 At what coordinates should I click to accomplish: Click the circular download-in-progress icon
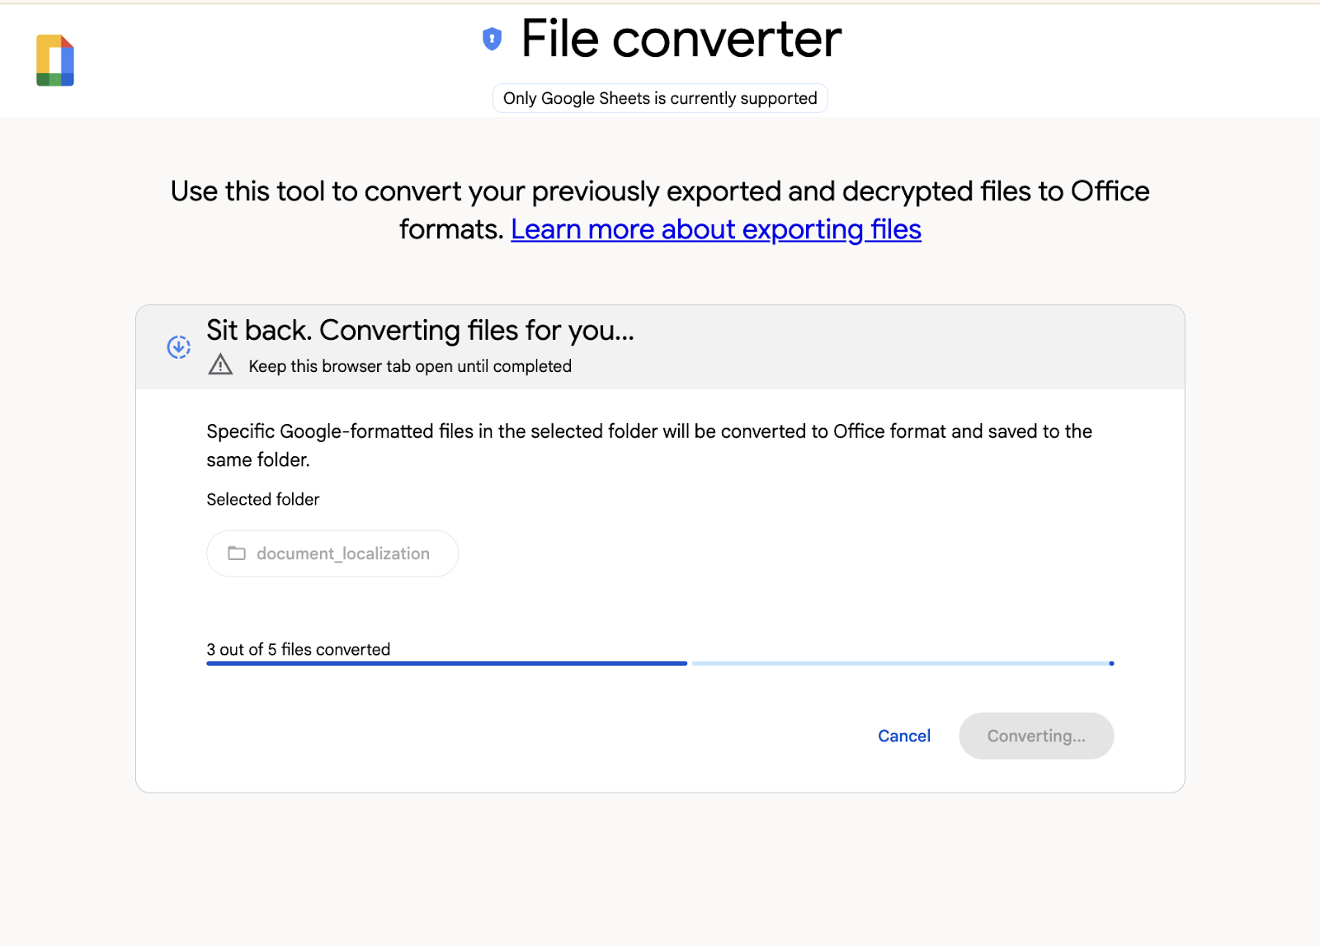point(177,346)
